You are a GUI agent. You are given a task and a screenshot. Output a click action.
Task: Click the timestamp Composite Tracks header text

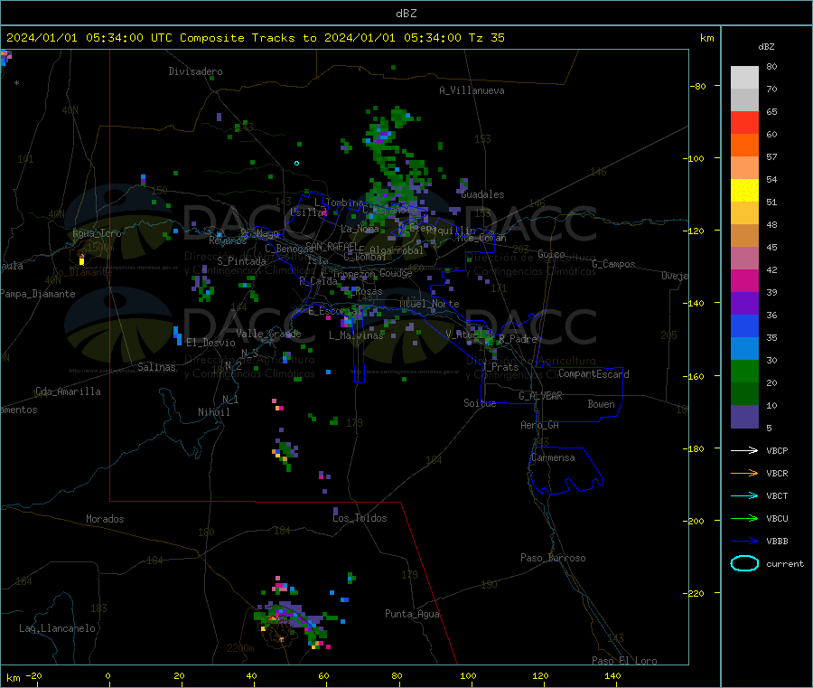(x=256, y=38)
